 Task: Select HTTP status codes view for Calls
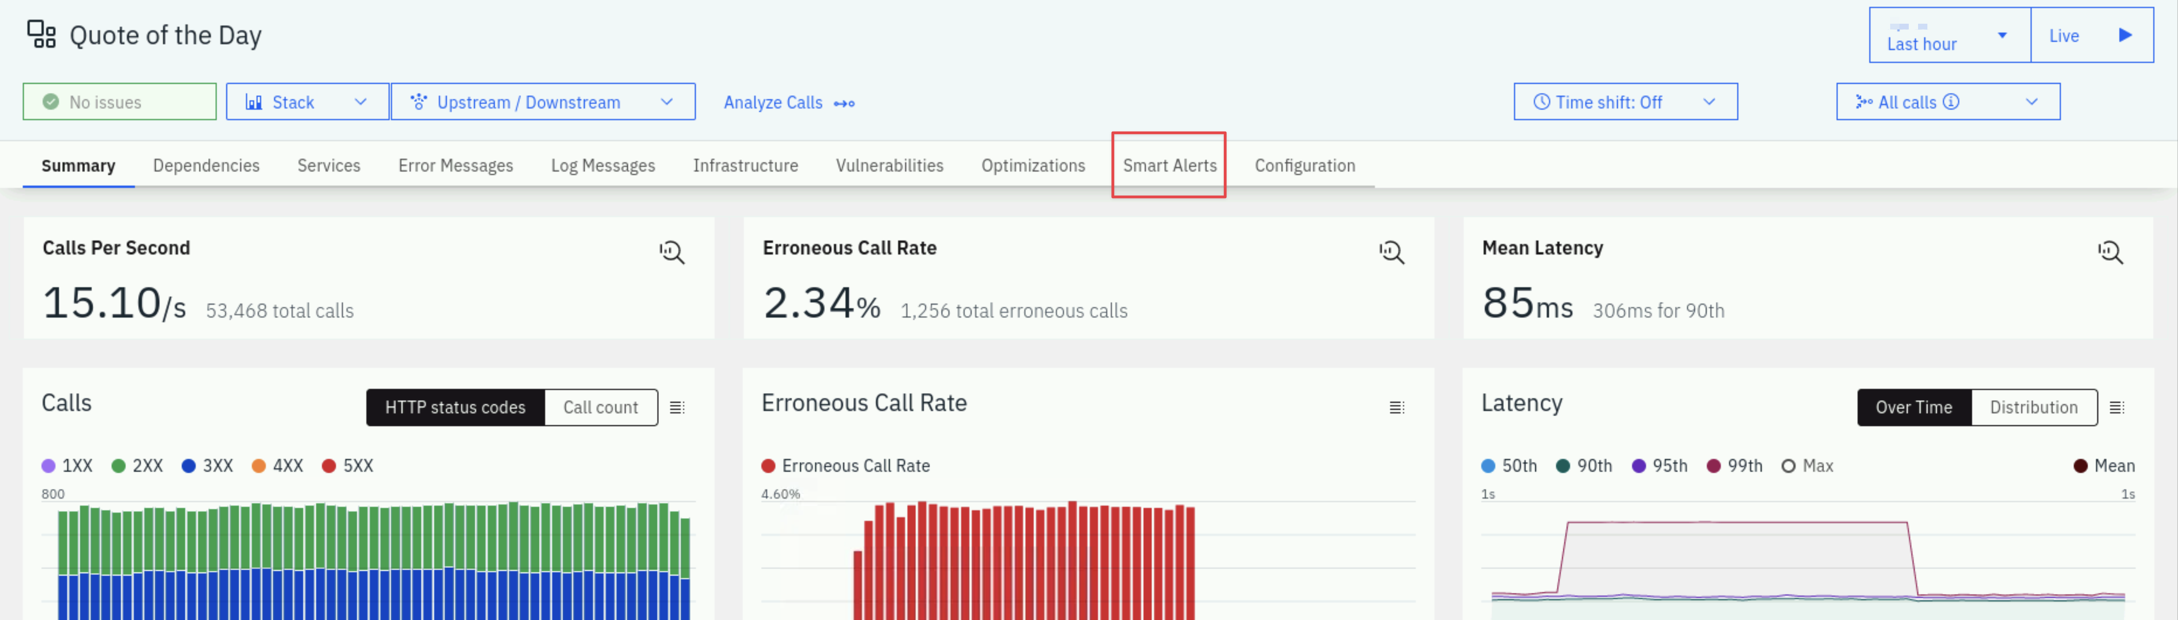point(455,407)
